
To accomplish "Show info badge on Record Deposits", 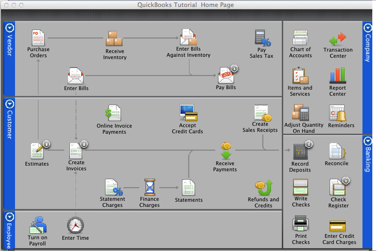I will 309,144.
